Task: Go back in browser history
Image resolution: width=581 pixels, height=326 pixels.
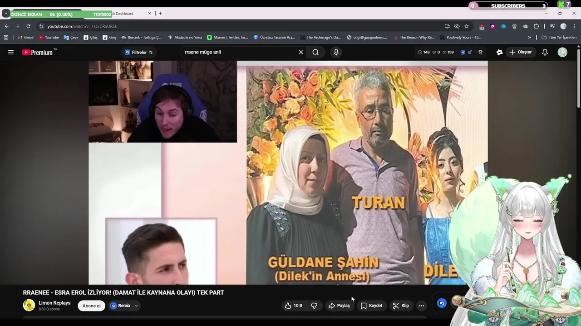Action: 6,26
